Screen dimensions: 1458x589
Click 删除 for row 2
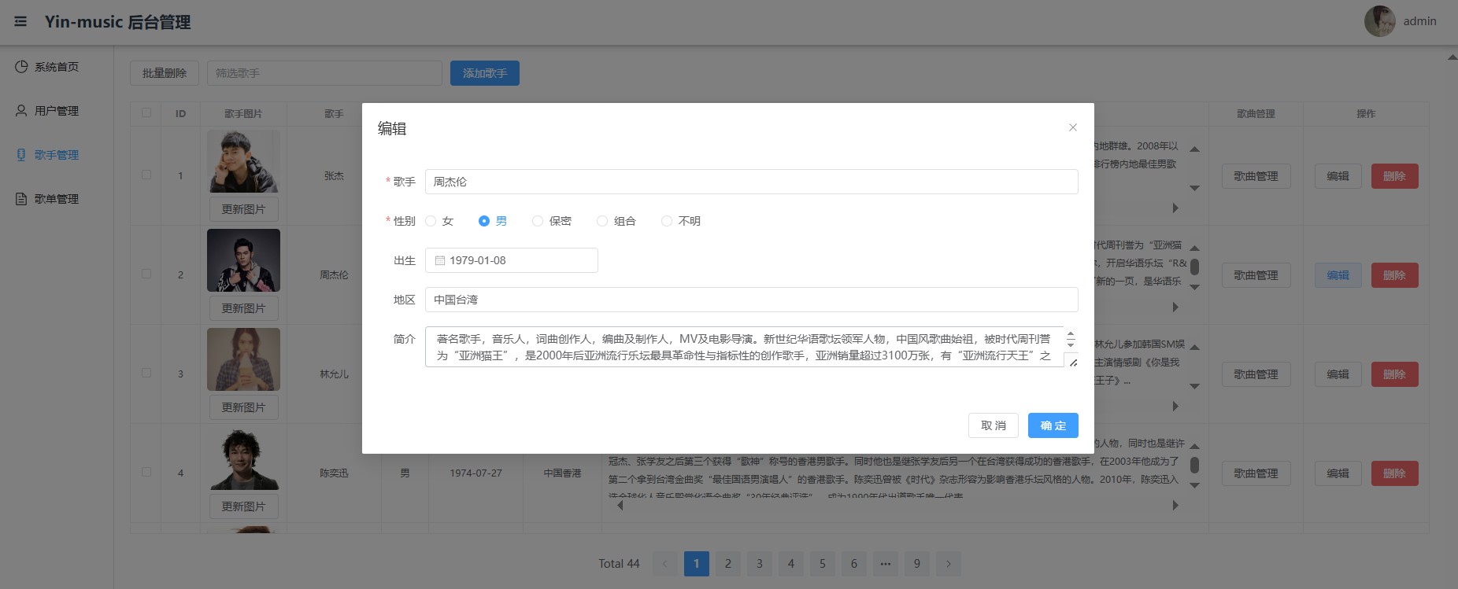pos(1395,275)
